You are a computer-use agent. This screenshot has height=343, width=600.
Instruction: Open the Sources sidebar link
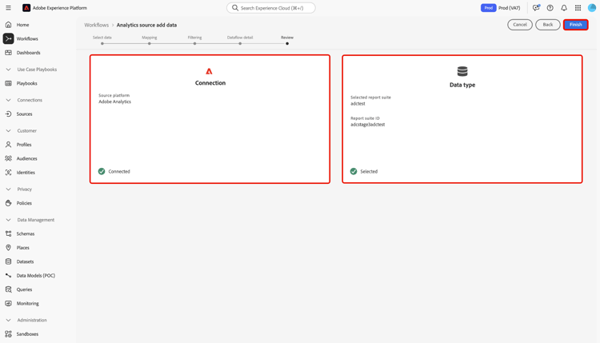(x=24, y=114)
